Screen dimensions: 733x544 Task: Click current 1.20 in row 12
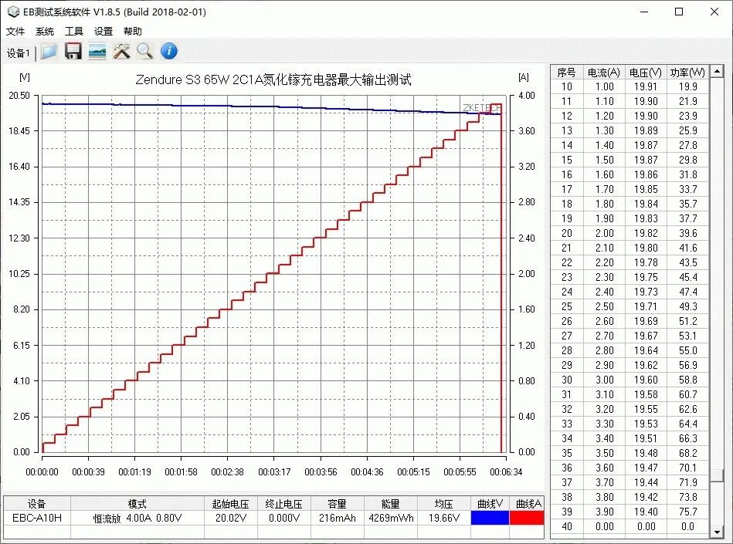[x=605, y=116]
